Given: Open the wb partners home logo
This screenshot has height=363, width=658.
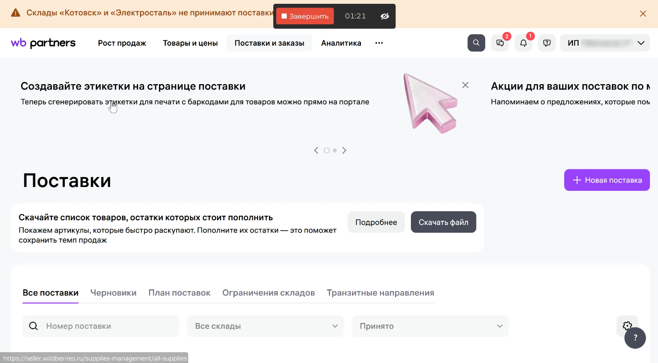Looking at the screenshot, I should coord(43,43).
